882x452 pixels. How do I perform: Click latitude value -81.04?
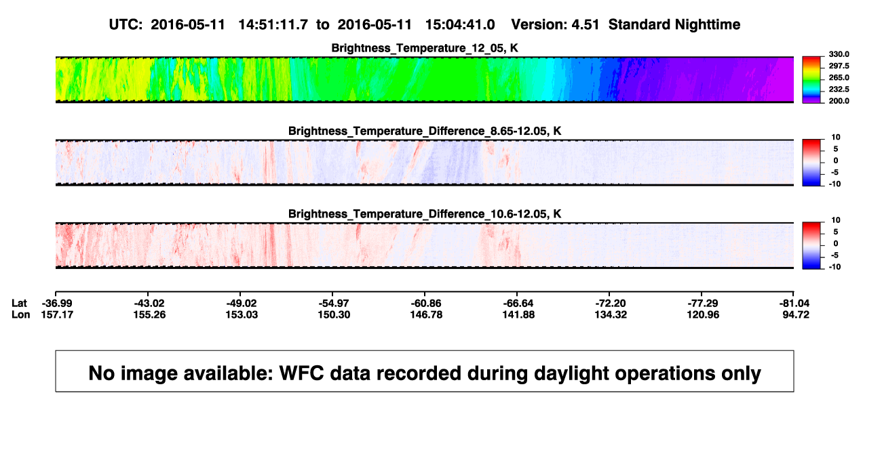(x=794, y=303)
